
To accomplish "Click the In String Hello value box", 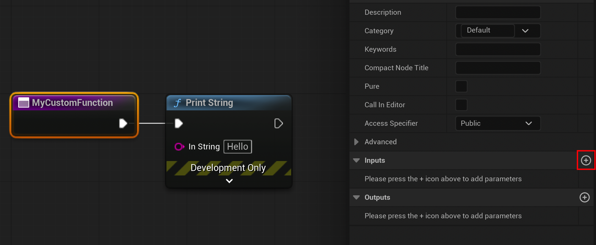I will [238, 147].
